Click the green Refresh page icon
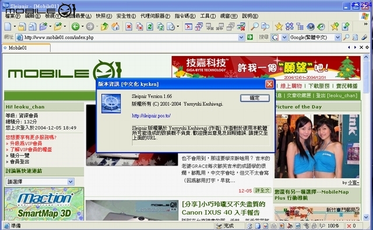373x230 pixels. [150, 26]
